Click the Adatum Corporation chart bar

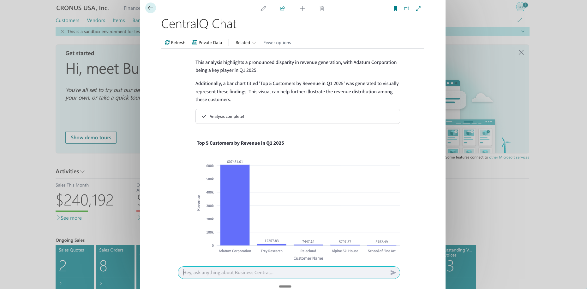pyautogui.click(x=235, y=205)
